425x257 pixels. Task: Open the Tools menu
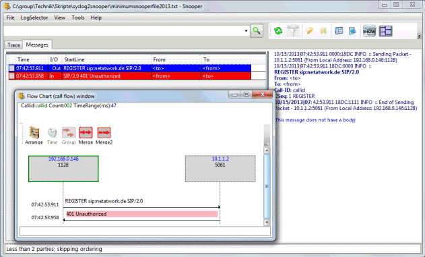(77, 18)
